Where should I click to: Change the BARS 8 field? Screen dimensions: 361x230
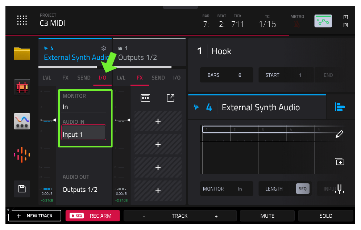[227, 75]
